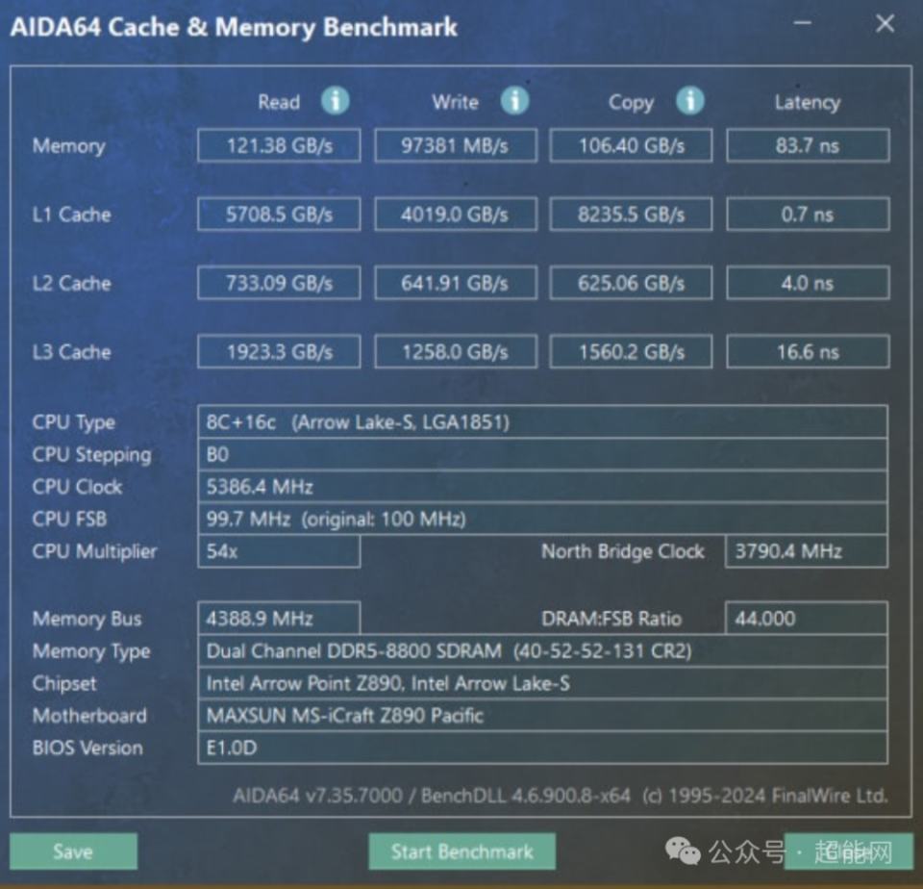Click BIOS Version field E1.0D

pos(542,749)
